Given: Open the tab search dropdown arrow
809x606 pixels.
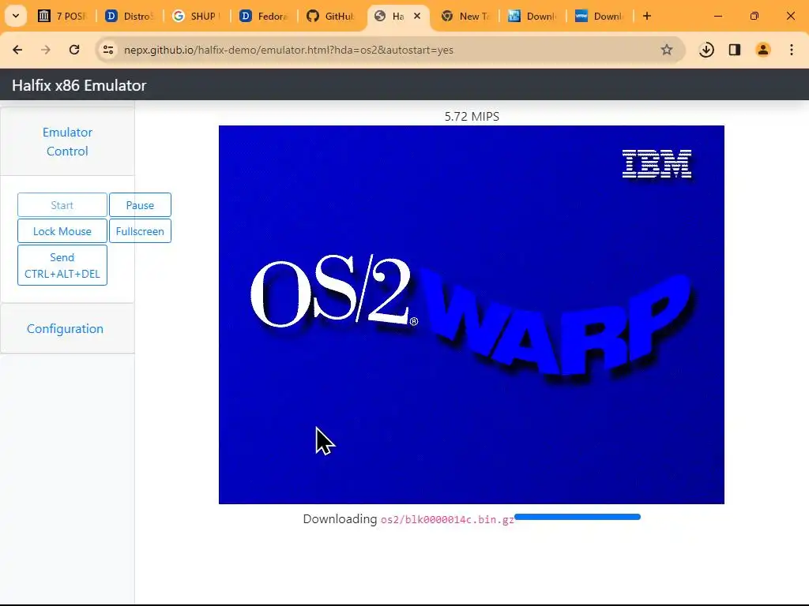Looking at the screenshot, I should click(x=16, y=16).
